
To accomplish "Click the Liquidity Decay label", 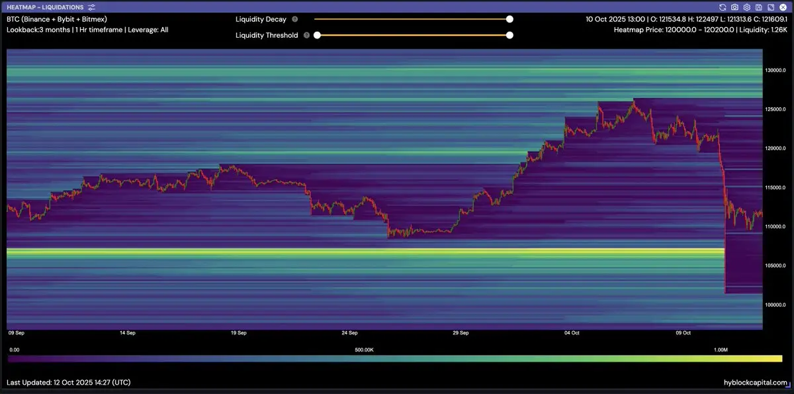I will [261, 19].
